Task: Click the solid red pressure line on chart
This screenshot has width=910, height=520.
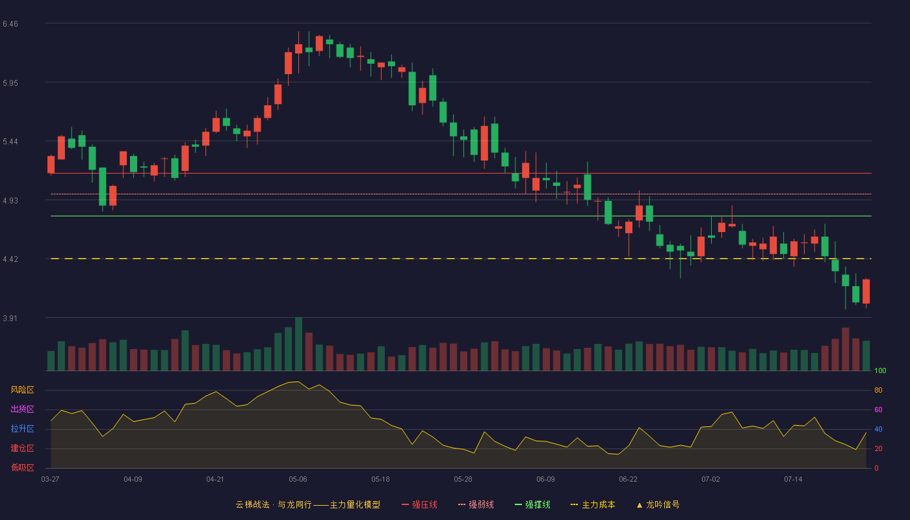Action: pyautogui.click(x=461, y=174)
